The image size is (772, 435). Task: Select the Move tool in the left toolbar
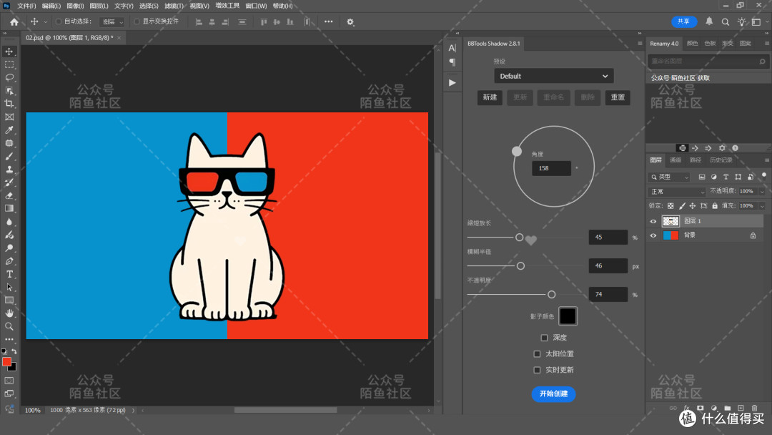(x=9, y=52)
